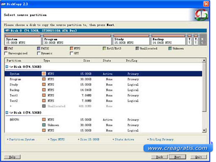Image resolution: width=216 pixels, height=162 pixels.
Task: Click the disk icon in Disk 0 header bar
Action: [x=7, y=31]
